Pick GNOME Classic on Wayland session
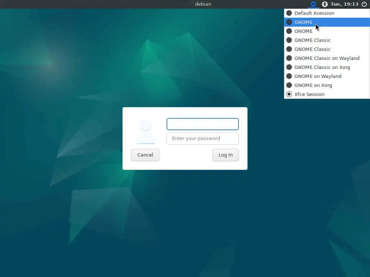Screen dimensions: 370x277 pos(327,58)
